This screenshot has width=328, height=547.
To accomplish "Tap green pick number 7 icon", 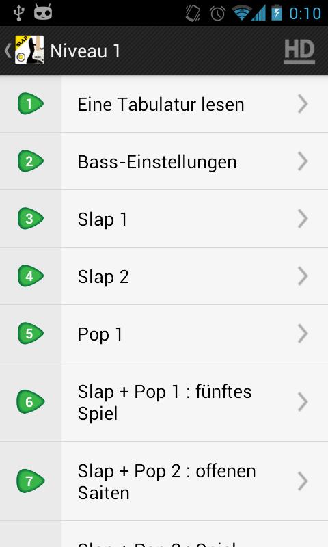I will (31, 481).
